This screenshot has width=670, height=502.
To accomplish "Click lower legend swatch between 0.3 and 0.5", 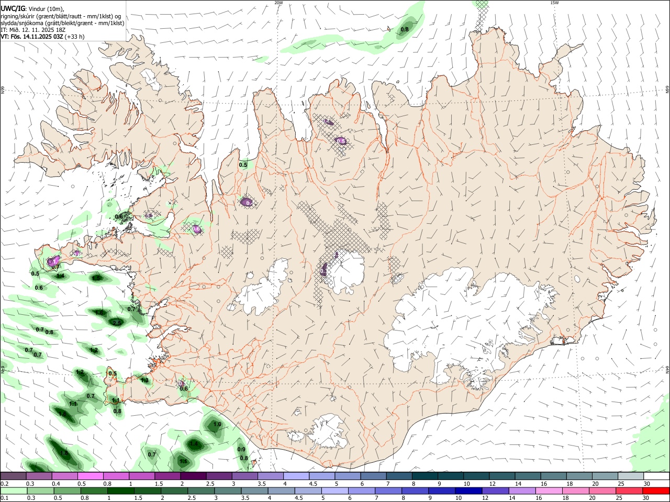I will point(41,490).
